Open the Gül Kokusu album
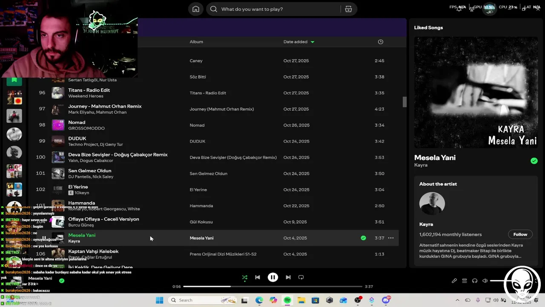The image size is (545, 307). coord(201,222)
